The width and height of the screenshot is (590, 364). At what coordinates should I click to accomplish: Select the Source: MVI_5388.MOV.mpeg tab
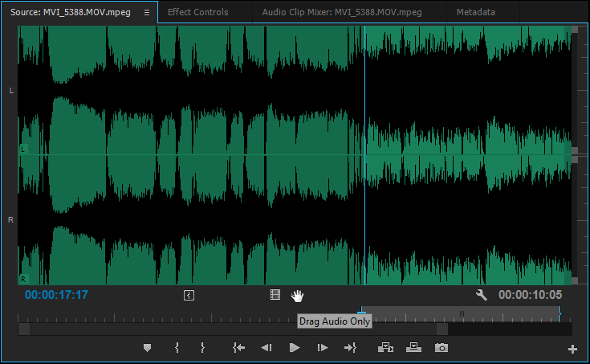[x=71, y=12]
